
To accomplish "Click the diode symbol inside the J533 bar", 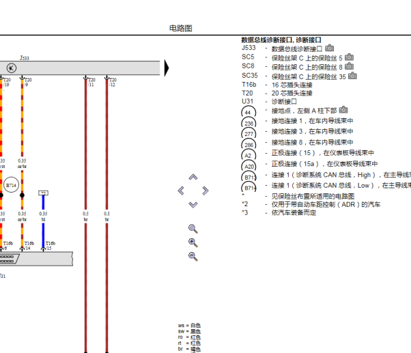I will pyautogui.click(x=12, y=68).
